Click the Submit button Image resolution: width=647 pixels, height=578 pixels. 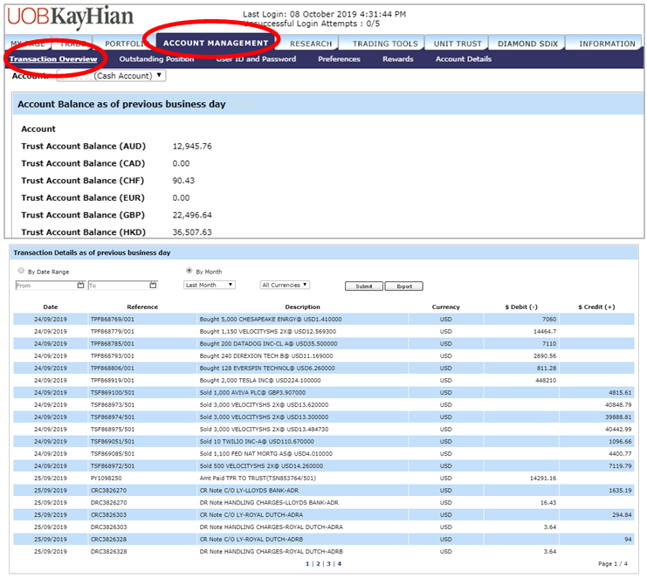click(x=364, y=286)
